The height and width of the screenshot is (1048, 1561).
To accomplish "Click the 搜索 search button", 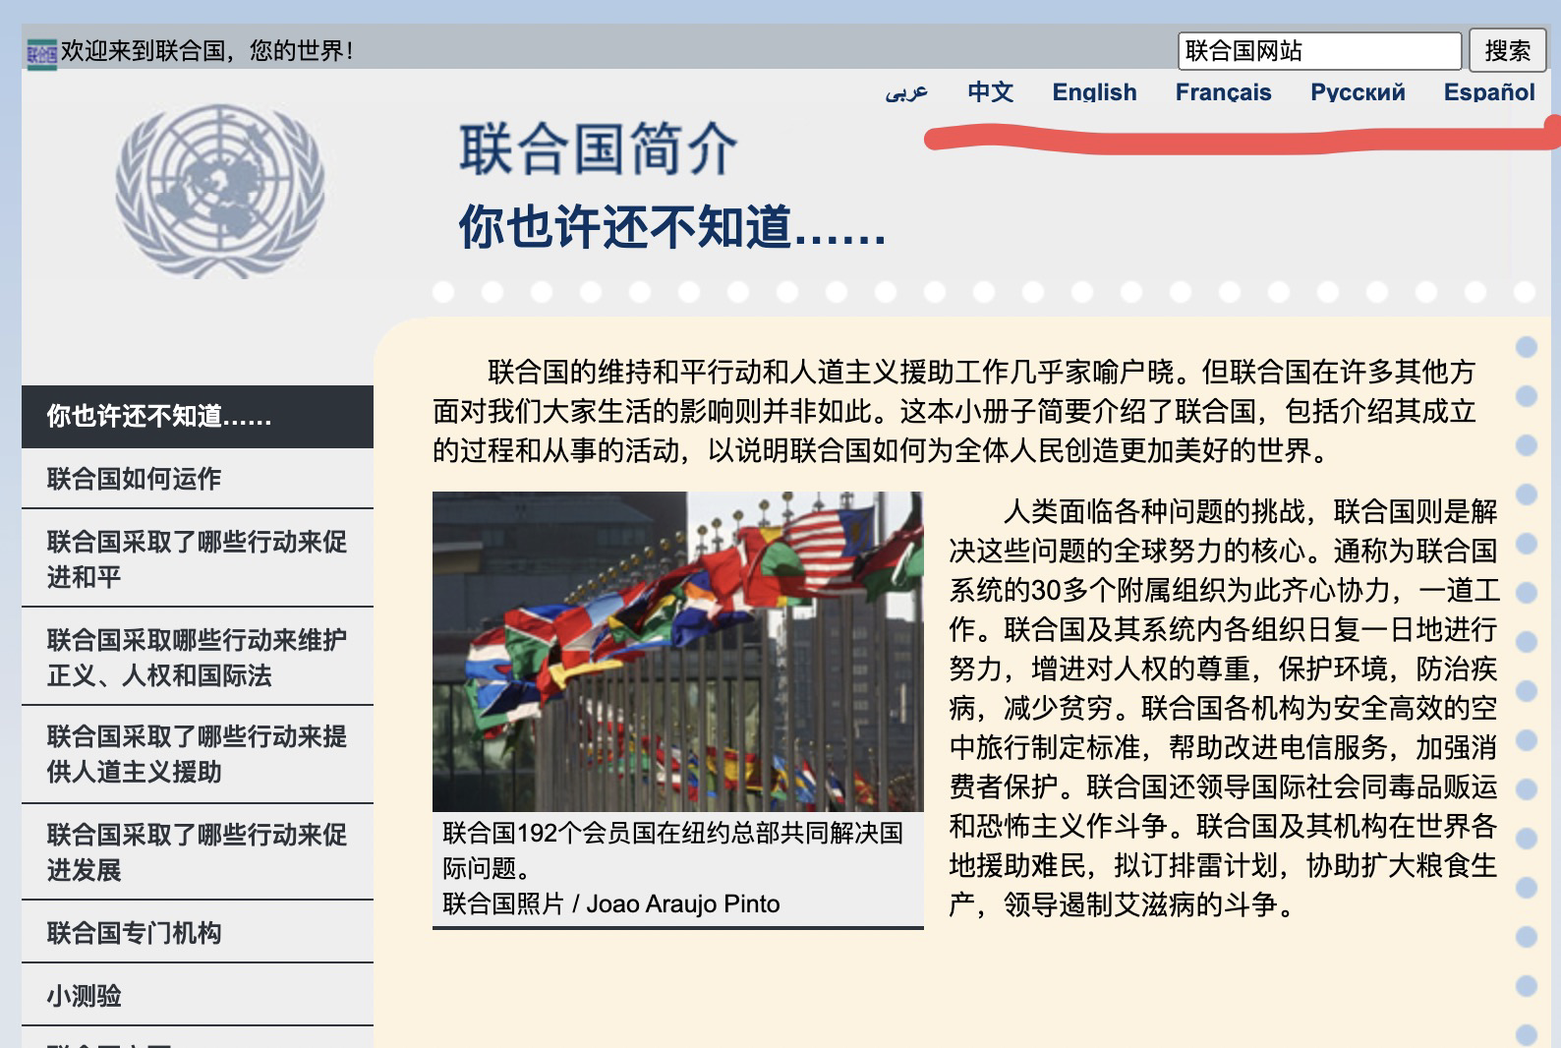I will pos(1507,51).
